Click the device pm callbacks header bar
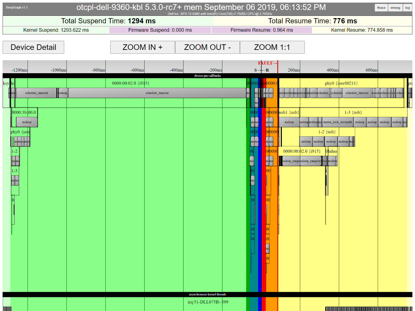 (x=207, y=76)
